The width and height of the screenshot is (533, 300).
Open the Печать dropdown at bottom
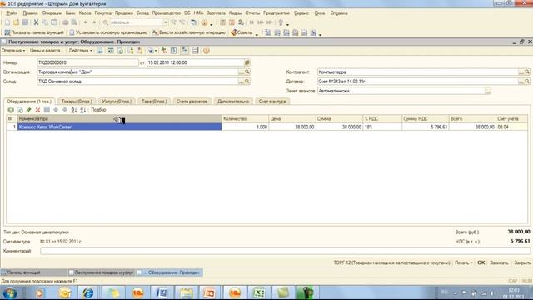coord(464,263)
